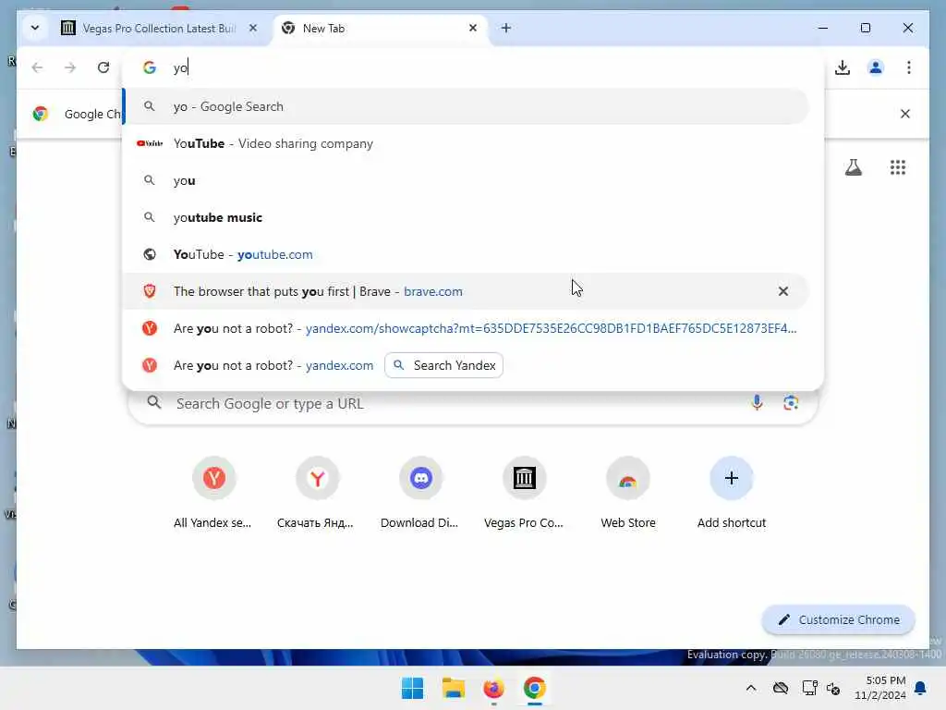
Task: Select 'yo - Google Search' suggestion
Action: [x=466, y=107]
